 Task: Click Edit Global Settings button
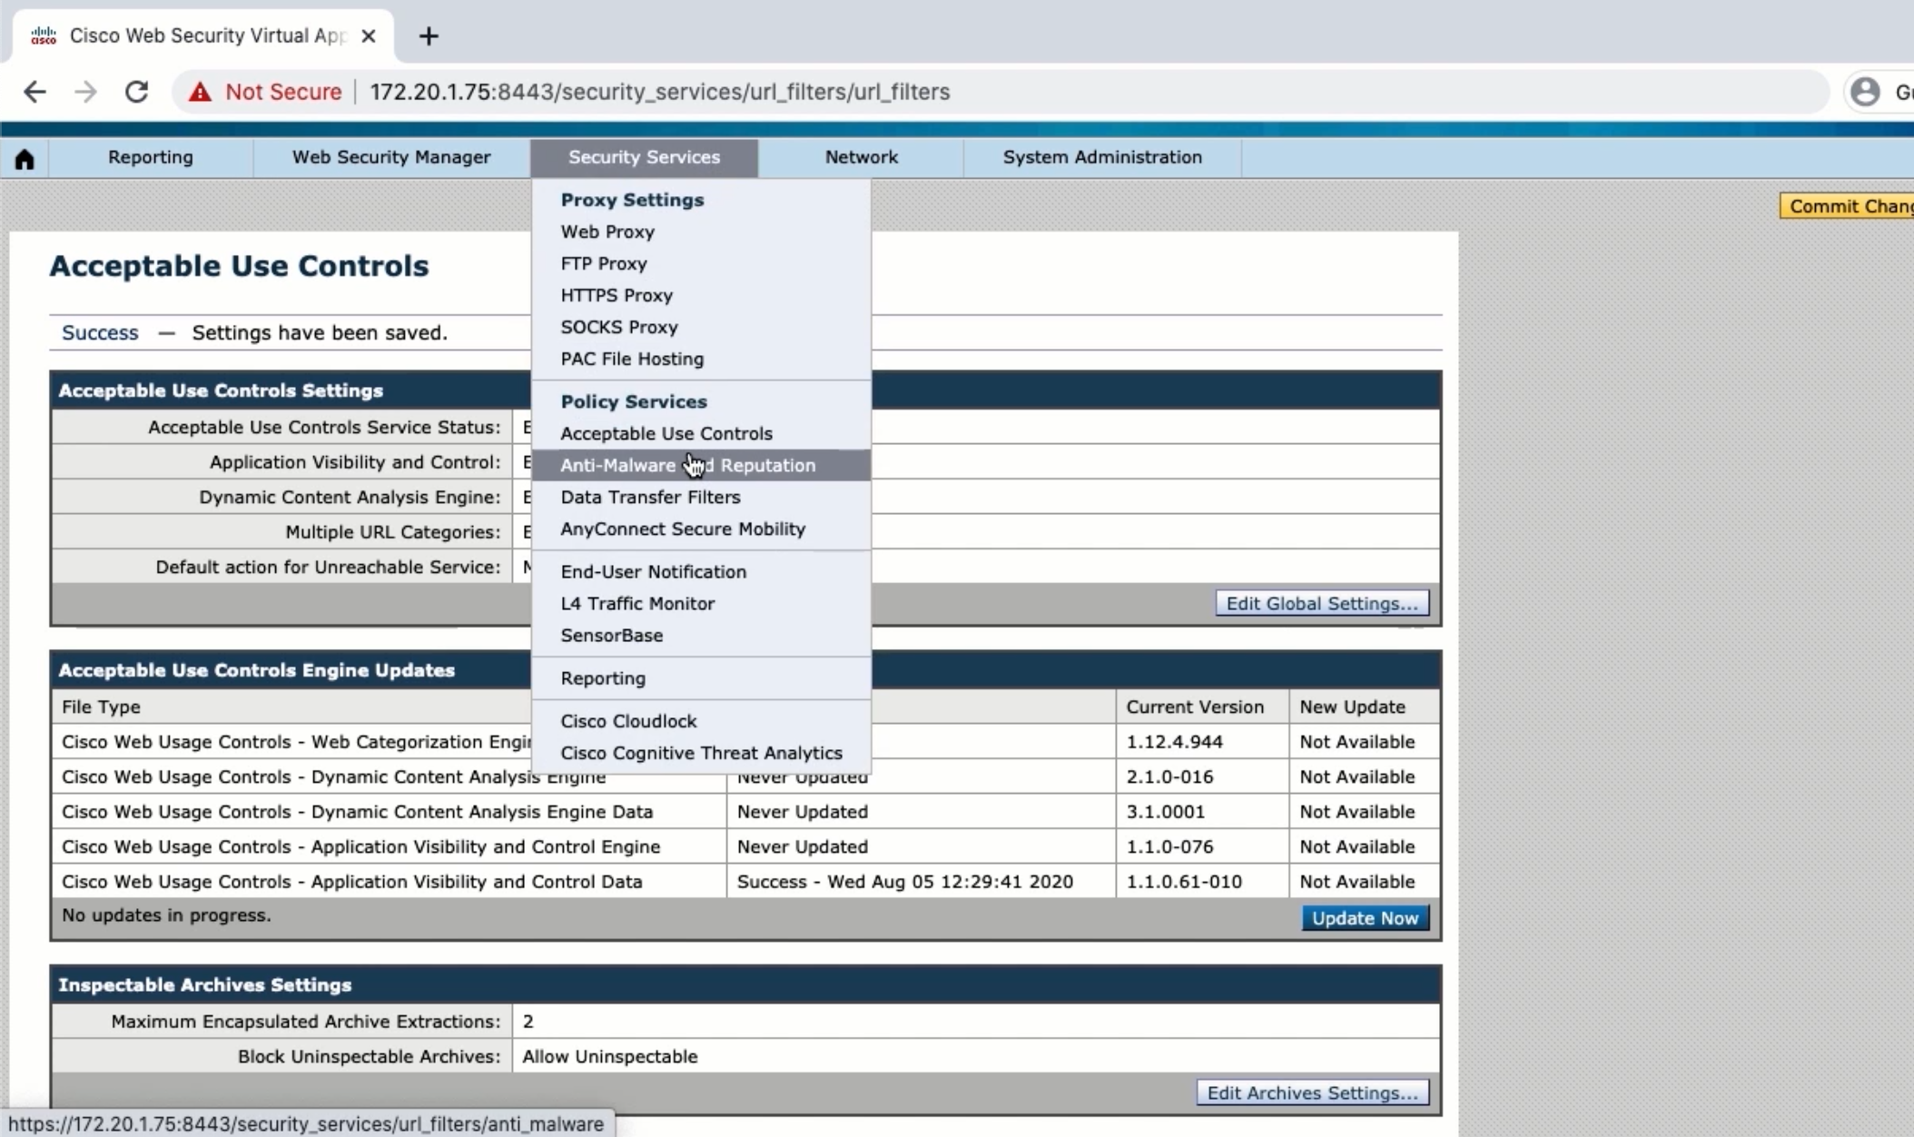point(1322,603)
